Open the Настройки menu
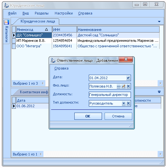The image size is (166, 168). click(64, 13)
